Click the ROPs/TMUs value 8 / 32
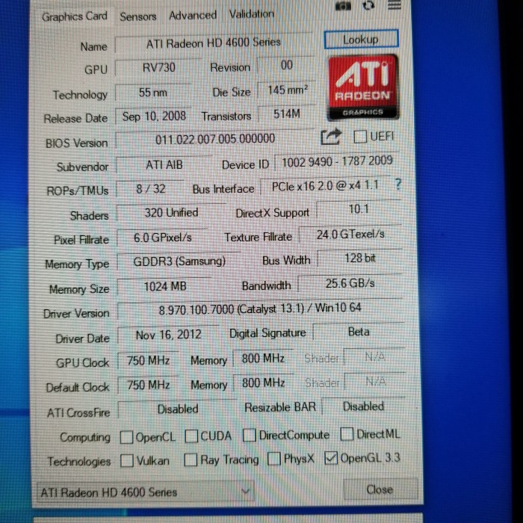 tap(151, 189)
